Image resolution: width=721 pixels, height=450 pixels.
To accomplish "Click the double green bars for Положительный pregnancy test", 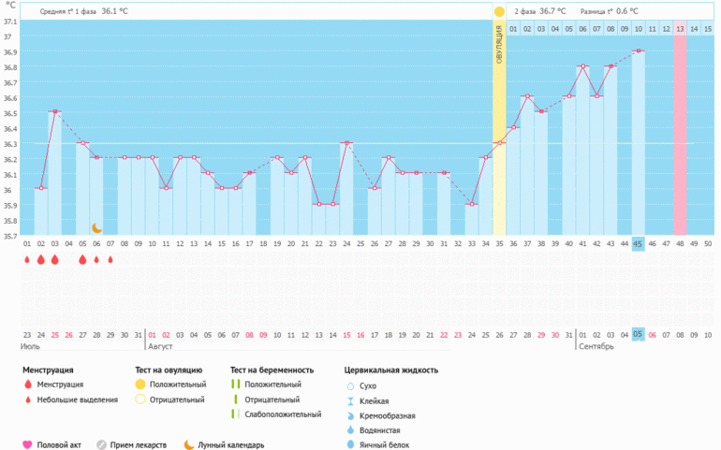I will pos(235,385).
